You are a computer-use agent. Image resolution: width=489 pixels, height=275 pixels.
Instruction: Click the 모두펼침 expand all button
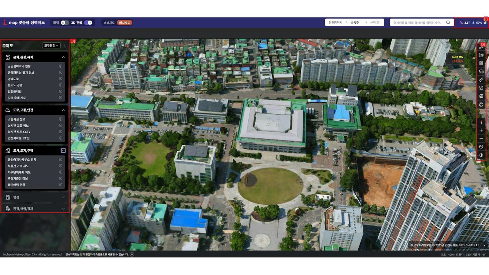(51, 45)
